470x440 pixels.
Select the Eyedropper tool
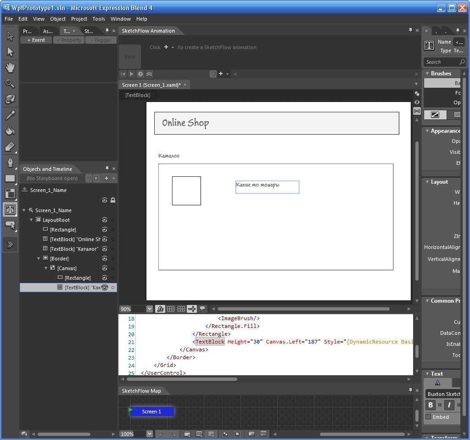(10, 115)
